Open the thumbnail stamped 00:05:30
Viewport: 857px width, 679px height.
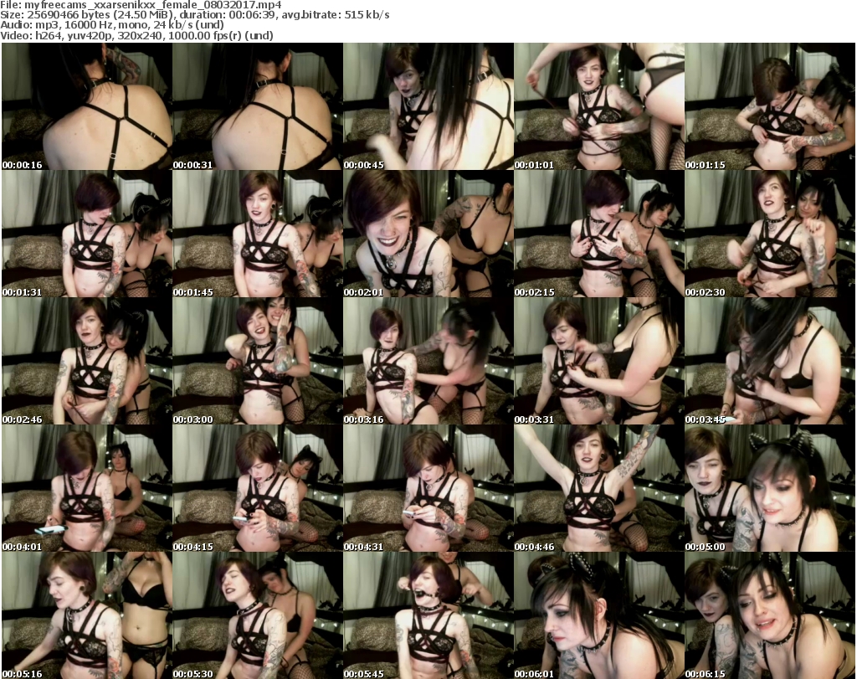(x=258, y=615)
